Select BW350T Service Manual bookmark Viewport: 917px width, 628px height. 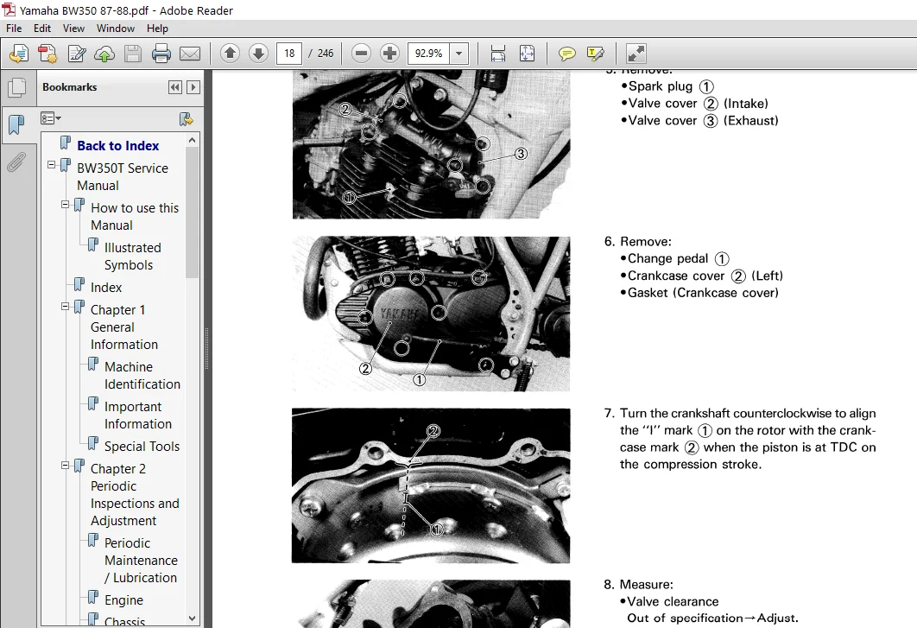click(x=123, y=177)
